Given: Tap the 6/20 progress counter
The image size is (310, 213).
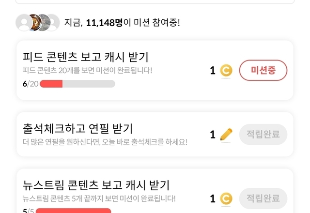Looking at the screenshot, I should (x=30, y=84).
